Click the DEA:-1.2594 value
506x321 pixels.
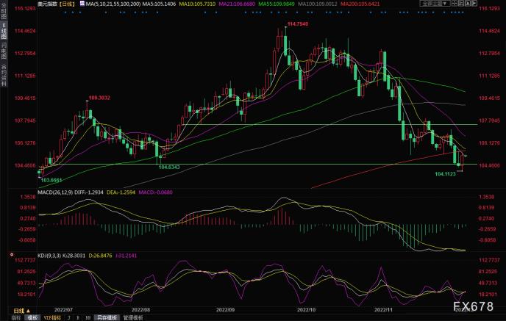(121, 192)
